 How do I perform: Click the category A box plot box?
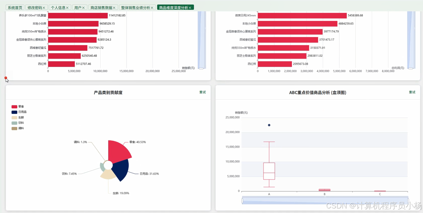(269, 171)
